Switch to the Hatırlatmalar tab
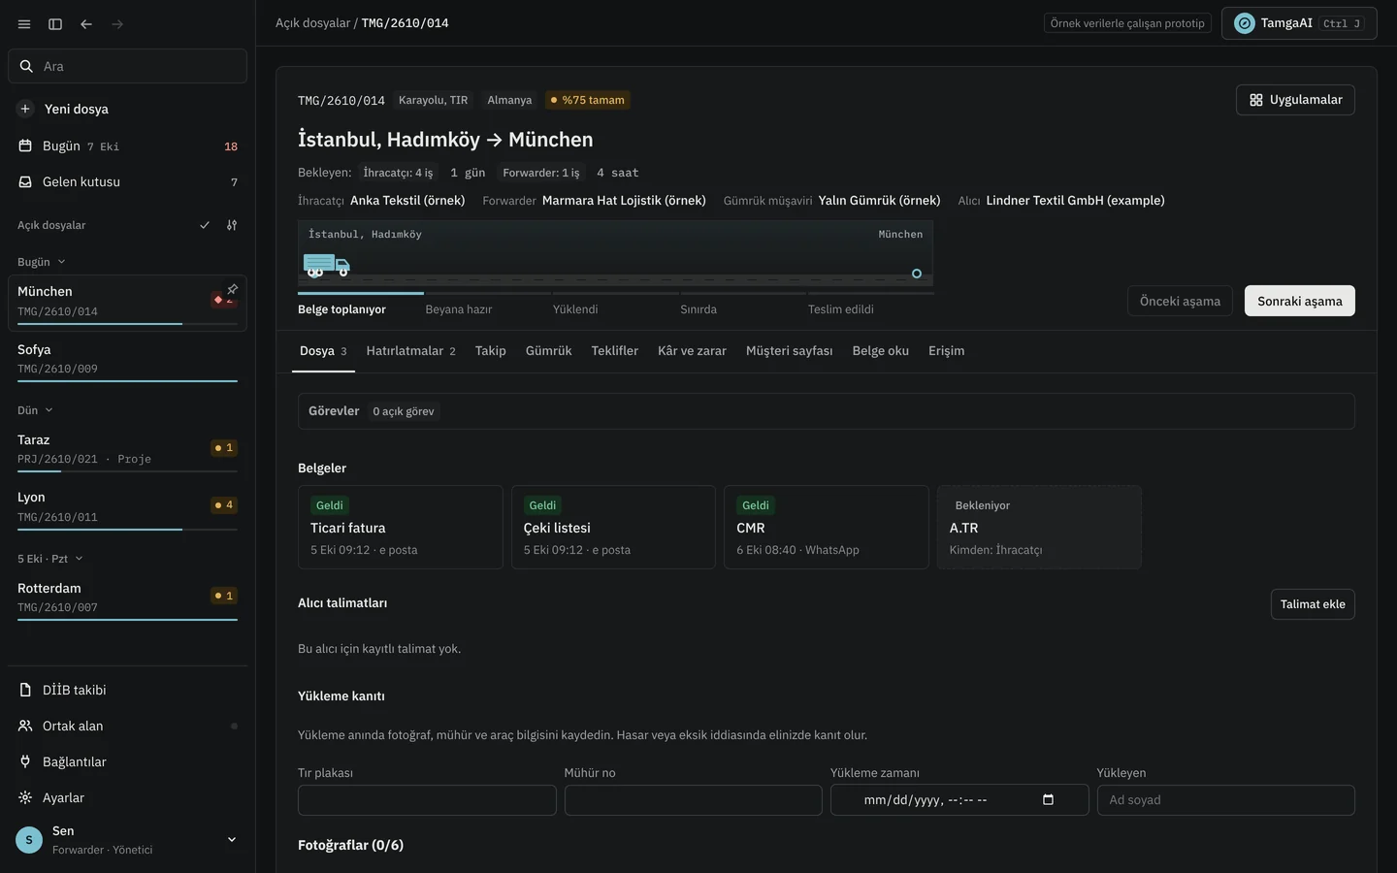Viewport: 1397px width, 873px height. click(410, 351)
